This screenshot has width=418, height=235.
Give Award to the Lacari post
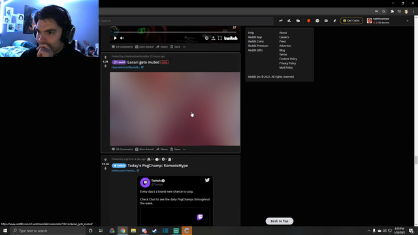pyautogui.click(x=144, y=149)
